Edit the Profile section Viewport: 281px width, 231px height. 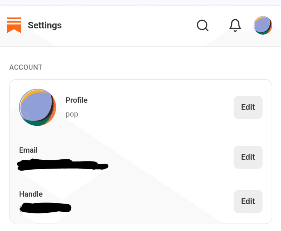(x=248, y=107)
